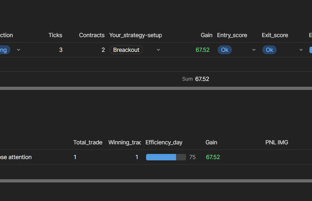
Task: Open the Contracts column header
Action: (92, 35)
